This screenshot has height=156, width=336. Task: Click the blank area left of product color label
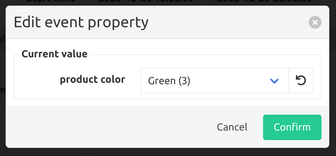tap(36, 80)
